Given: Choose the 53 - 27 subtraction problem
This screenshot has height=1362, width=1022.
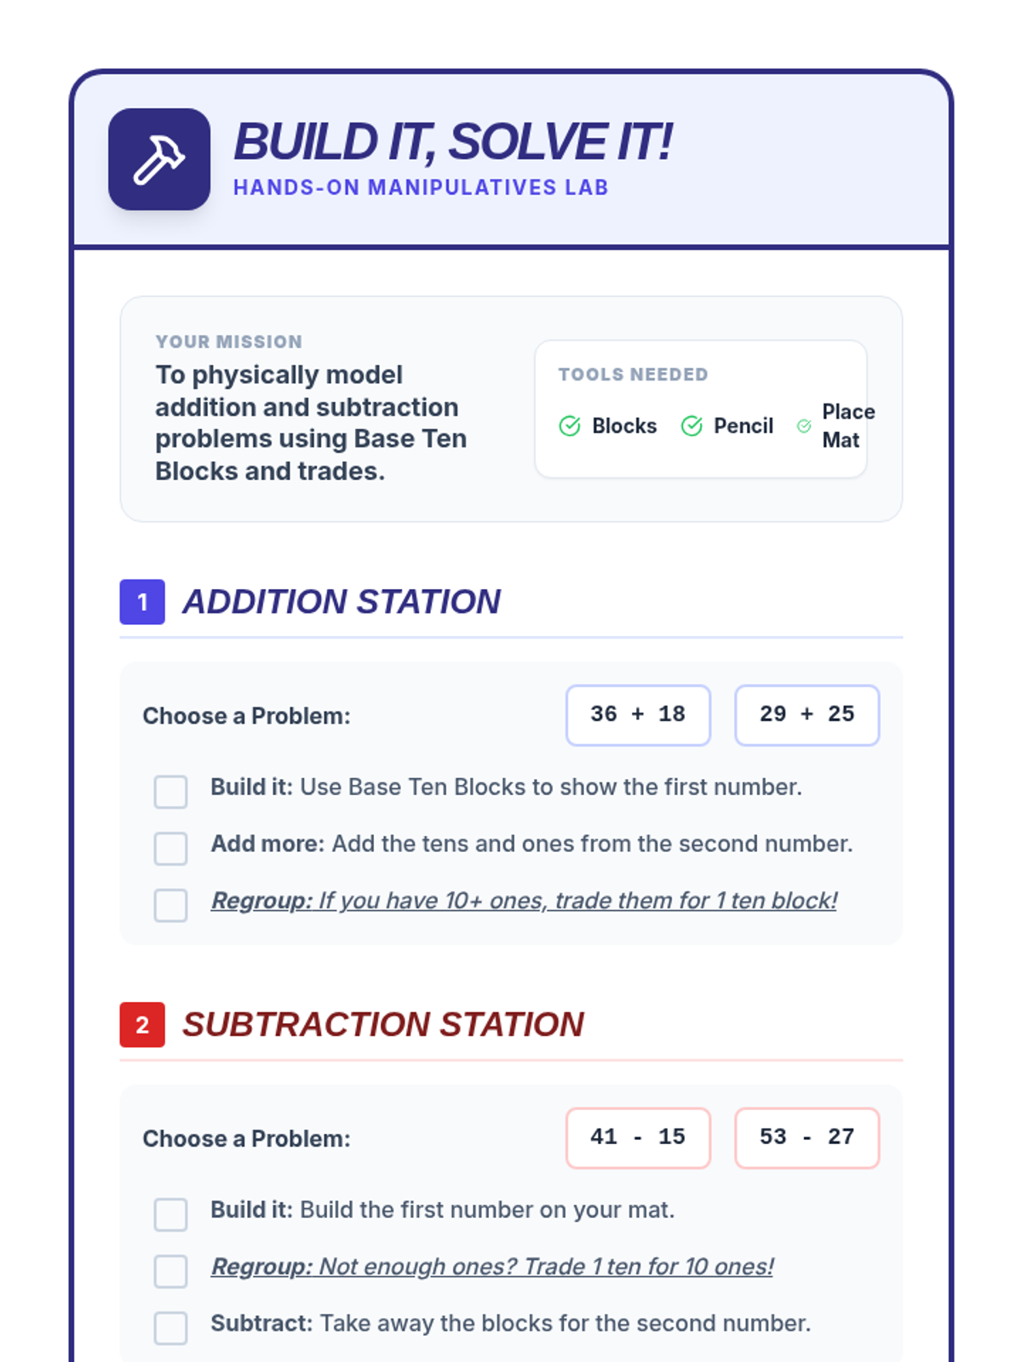Looking at the screenshot, I should pyautogui.click(x=807, y=1137).
